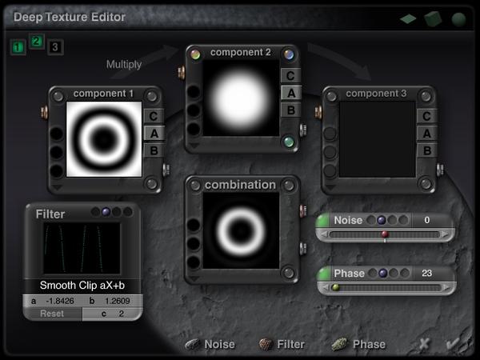Click component 3 left-side bronze knob

point(318,112)
